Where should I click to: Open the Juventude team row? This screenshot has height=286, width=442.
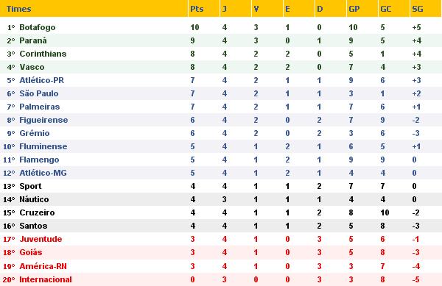coord(221,239)
